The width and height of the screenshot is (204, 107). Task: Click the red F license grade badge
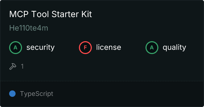tap(85, 48)
